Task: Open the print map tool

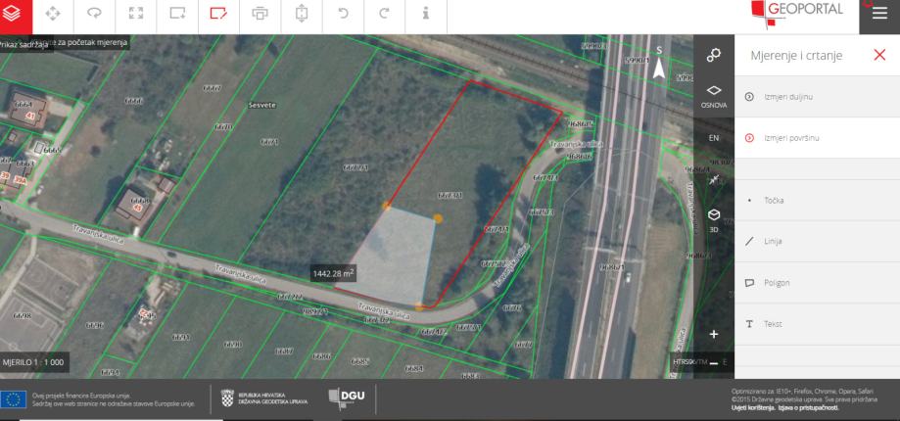Action: click(x=261, y=14)
